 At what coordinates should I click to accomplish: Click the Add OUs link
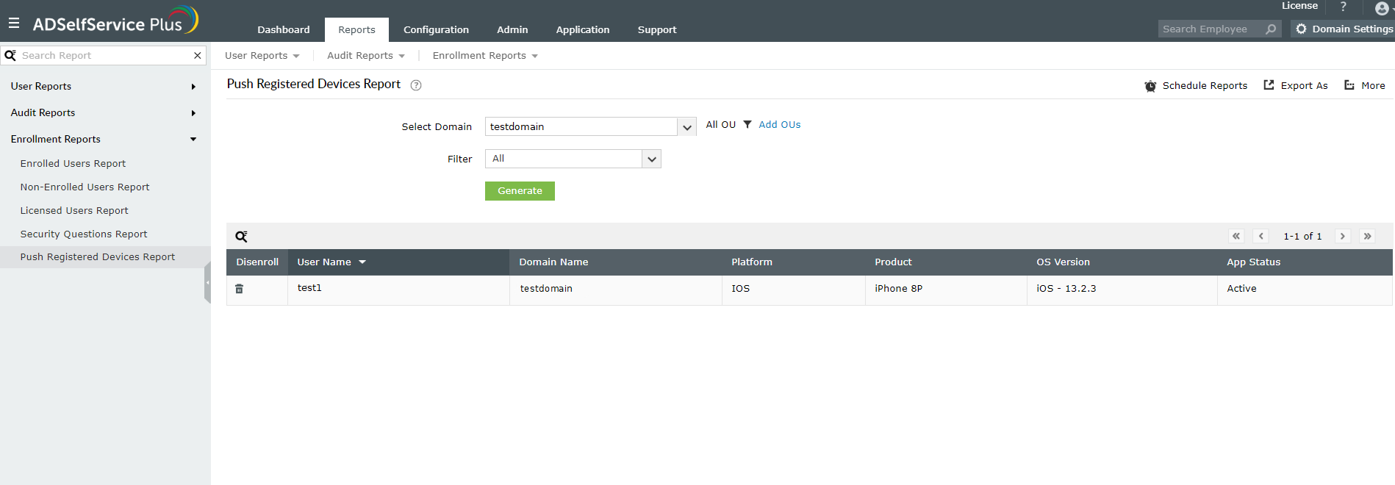point(779,125)
